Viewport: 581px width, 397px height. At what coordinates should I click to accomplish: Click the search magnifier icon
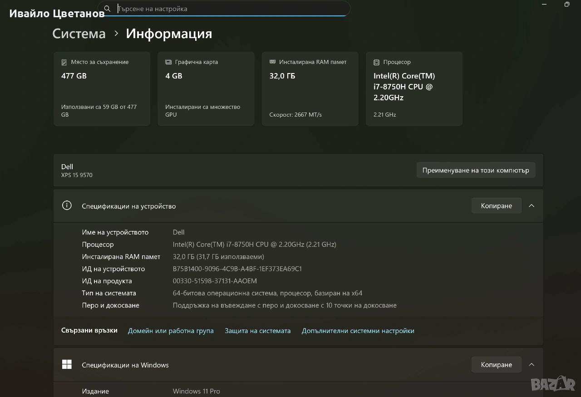[x=107, y=9]
